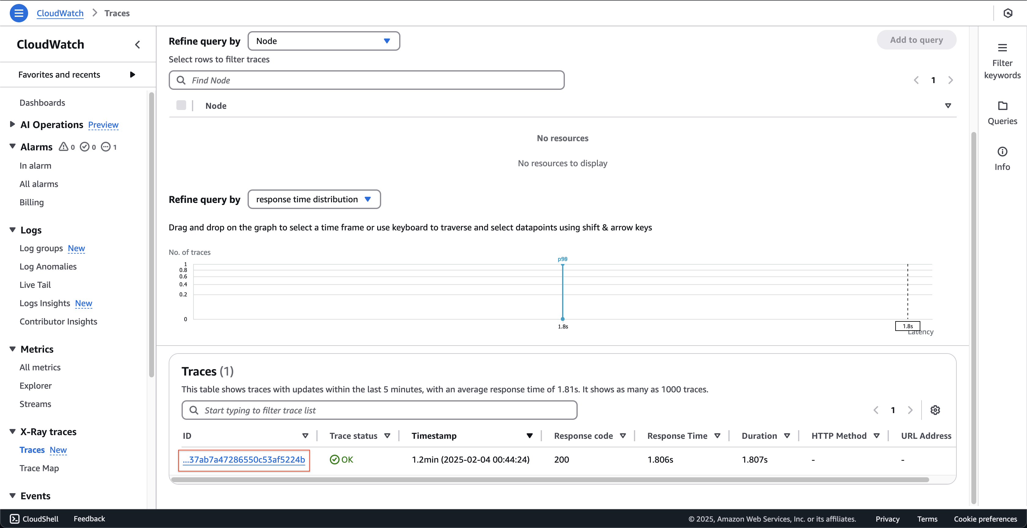Sort traces by Duration column
1027x528 pixels.
[x=787, y=435]
